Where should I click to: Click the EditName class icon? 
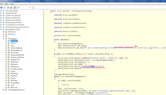[9, 64]
